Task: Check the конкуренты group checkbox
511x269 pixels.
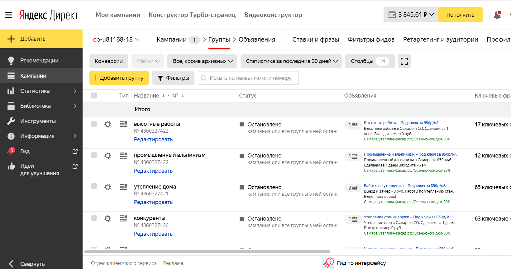Action: tap(94, 218)
